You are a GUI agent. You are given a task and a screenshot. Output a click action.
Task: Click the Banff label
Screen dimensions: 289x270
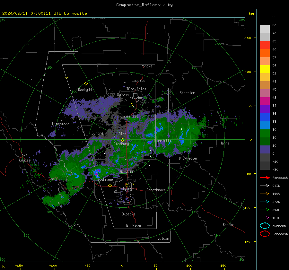click(53, 179)
